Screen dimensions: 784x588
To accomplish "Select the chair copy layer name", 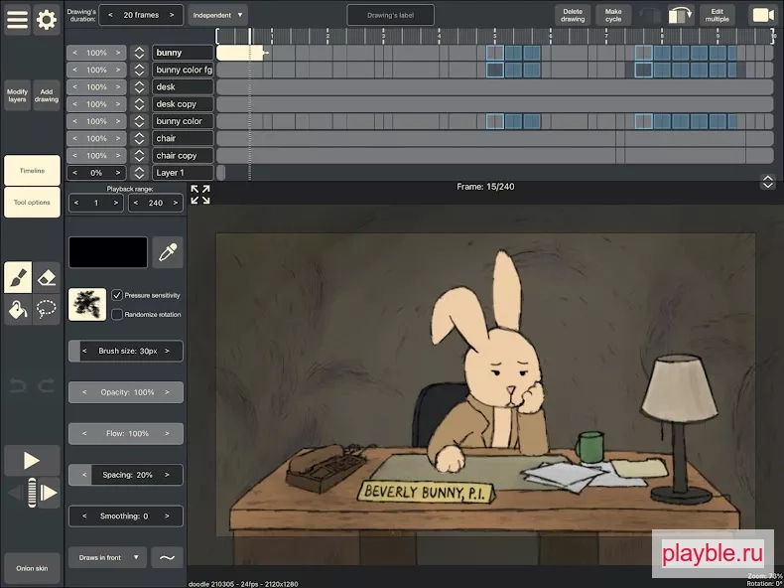I will [x=183, y=156].
